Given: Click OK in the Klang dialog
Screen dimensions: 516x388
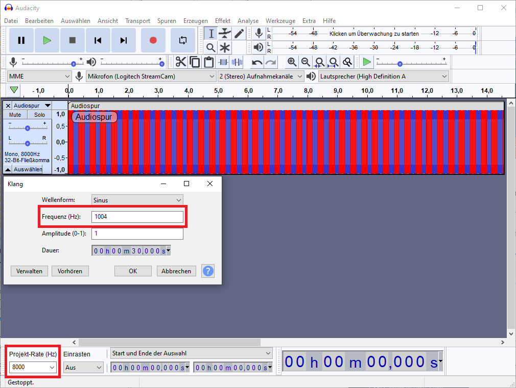Looking at the screenshot, I should pyautogui.click(x=133, y=271).
